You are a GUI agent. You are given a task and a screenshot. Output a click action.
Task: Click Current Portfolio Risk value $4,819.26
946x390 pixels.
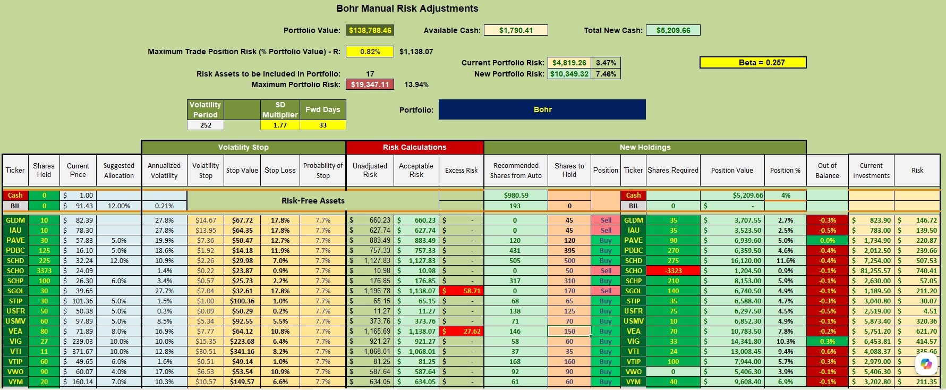[569, 63]
